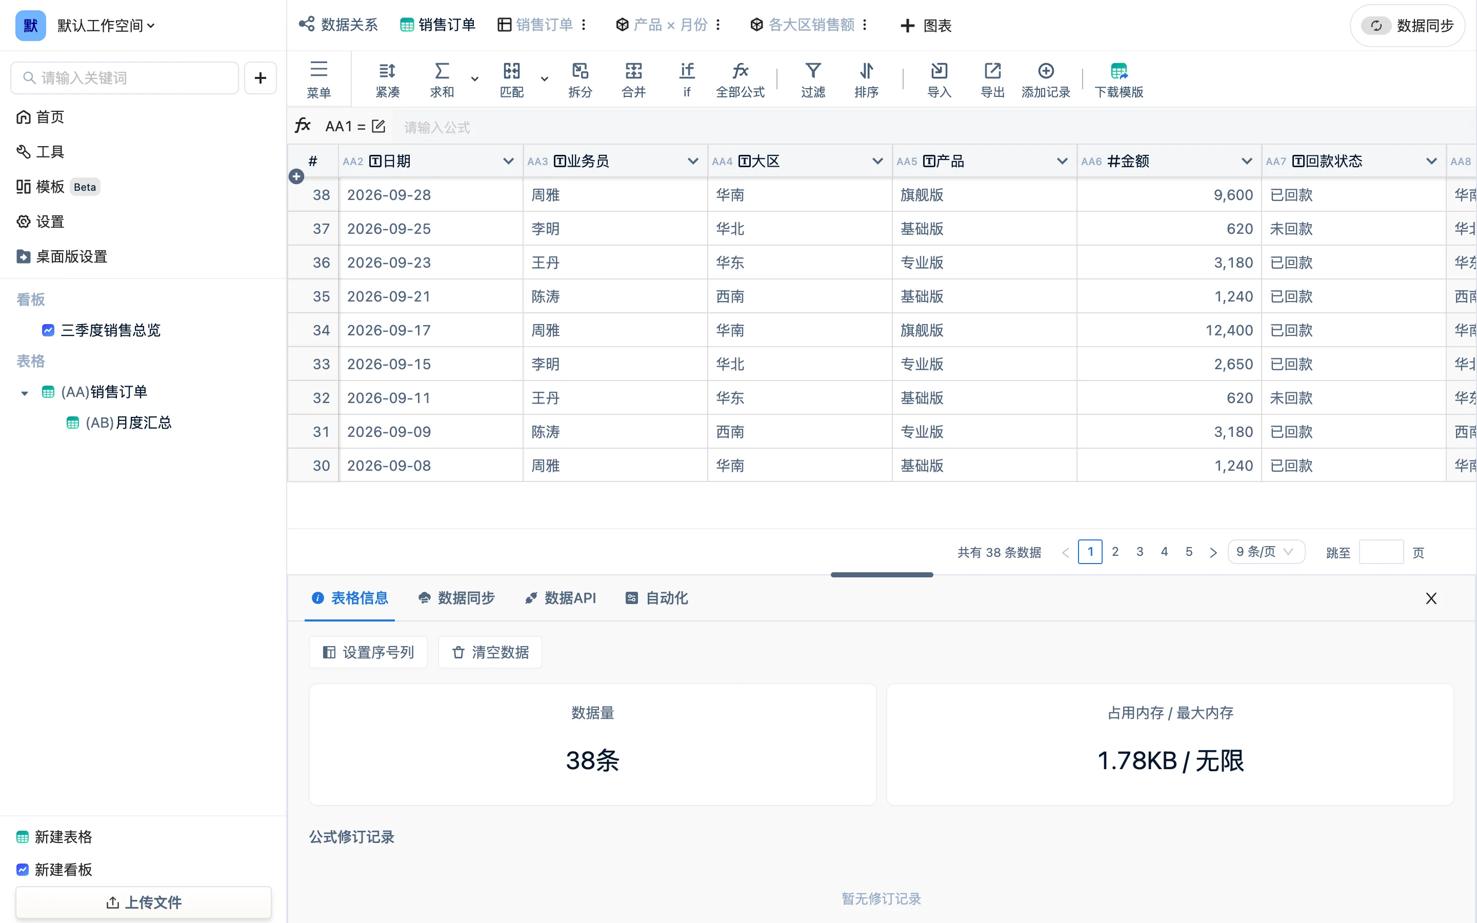Click the 请输入公式 formula input

[934, 127]
